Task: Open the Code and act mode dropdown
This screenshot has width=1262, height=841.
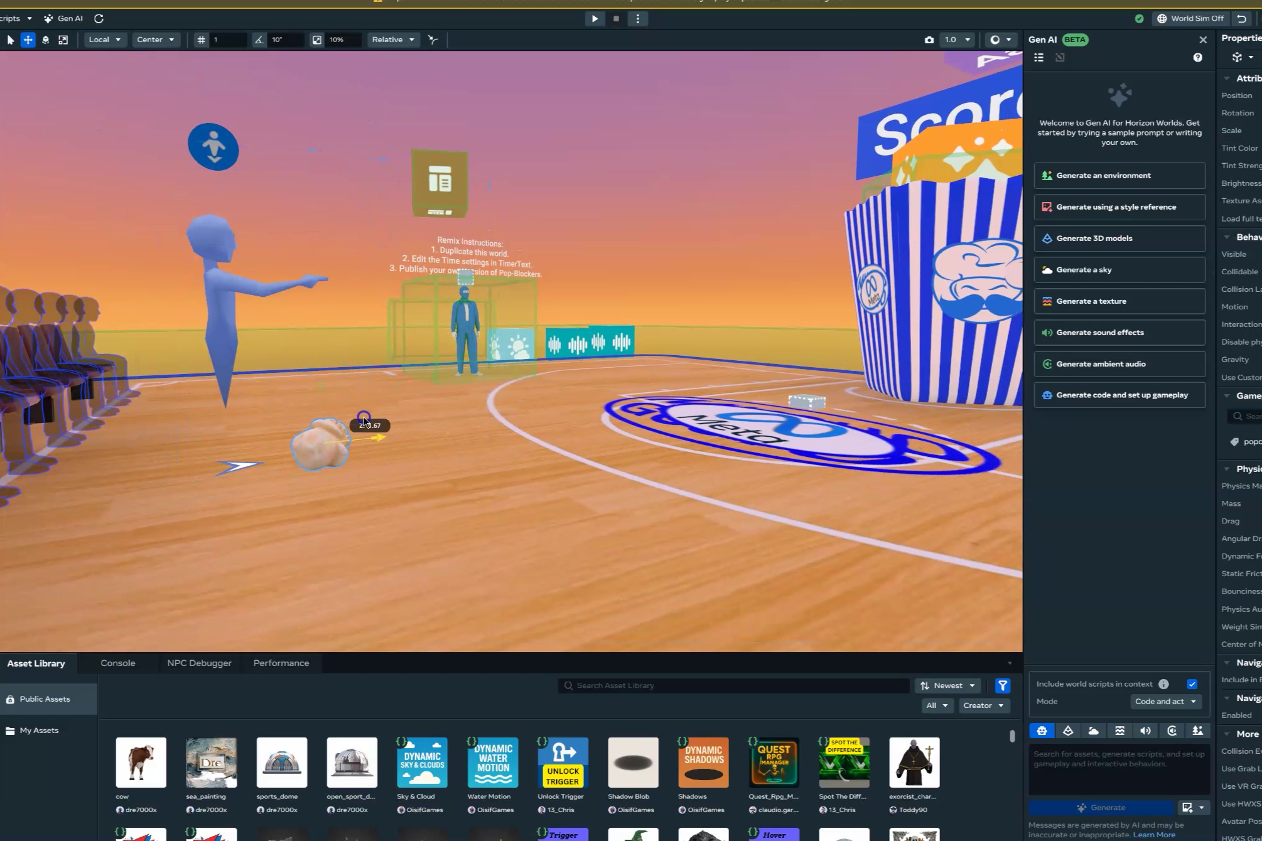Action: [1165, 702]
